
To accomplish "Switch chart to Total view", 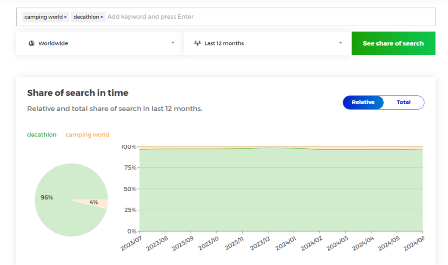I will [403, 102].
